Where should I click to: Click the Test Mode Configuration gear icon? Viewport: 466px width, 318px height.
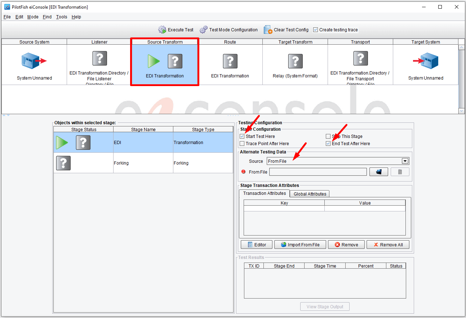204,30
